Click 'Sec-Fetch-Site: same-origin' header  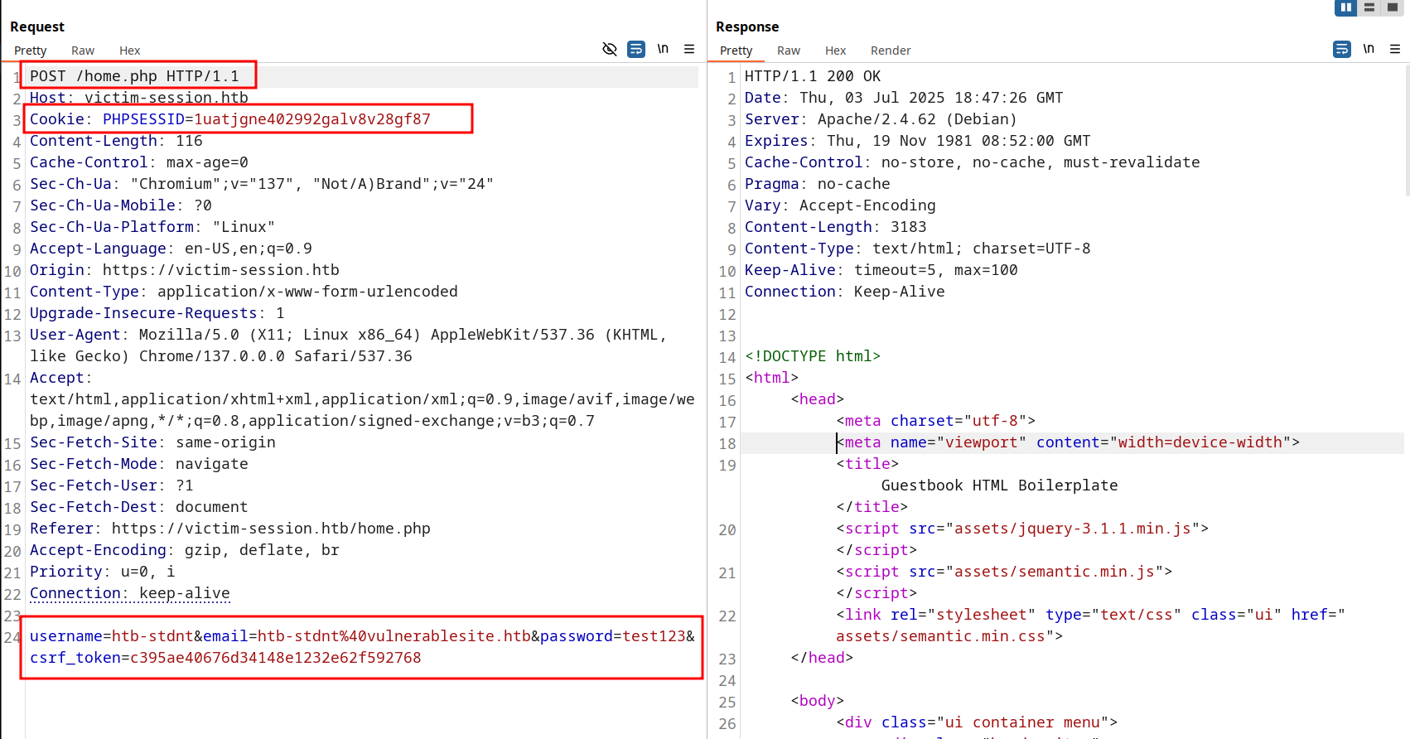[x=152, y=442]
